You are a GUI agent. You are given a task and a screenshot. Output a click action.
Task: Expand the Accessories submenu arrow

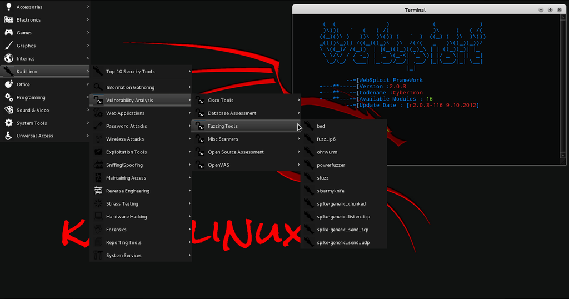(88, 7)
